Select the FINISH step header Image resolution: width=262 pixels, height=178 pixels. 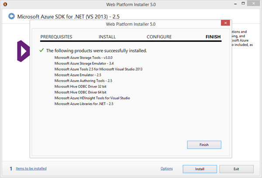tap(213, 37)
